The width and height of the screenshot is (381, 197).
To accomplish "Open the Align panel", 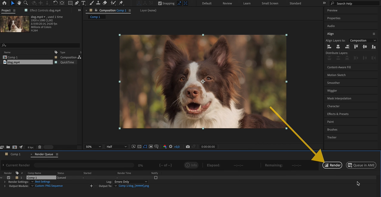I will tap(330, 33).
